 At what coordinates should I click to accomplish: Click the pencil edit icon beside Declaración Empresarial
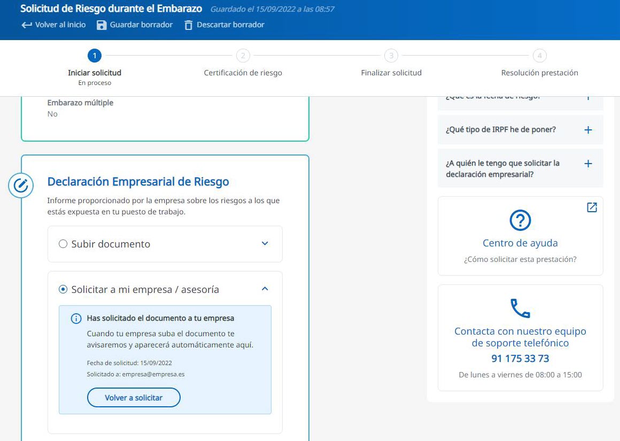click(x=21, y=185)
